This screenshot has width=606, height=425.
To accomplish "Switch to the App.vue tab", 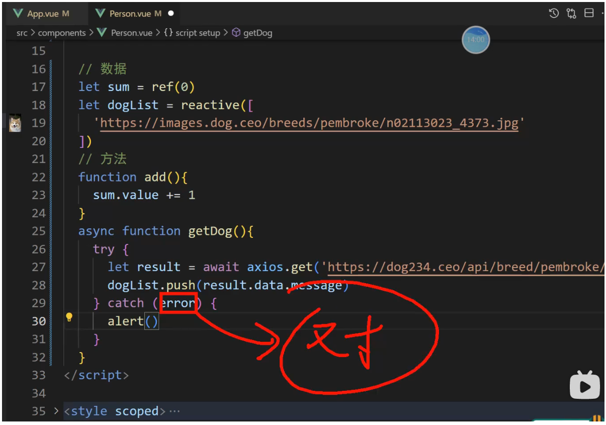I will coord(42,14).
